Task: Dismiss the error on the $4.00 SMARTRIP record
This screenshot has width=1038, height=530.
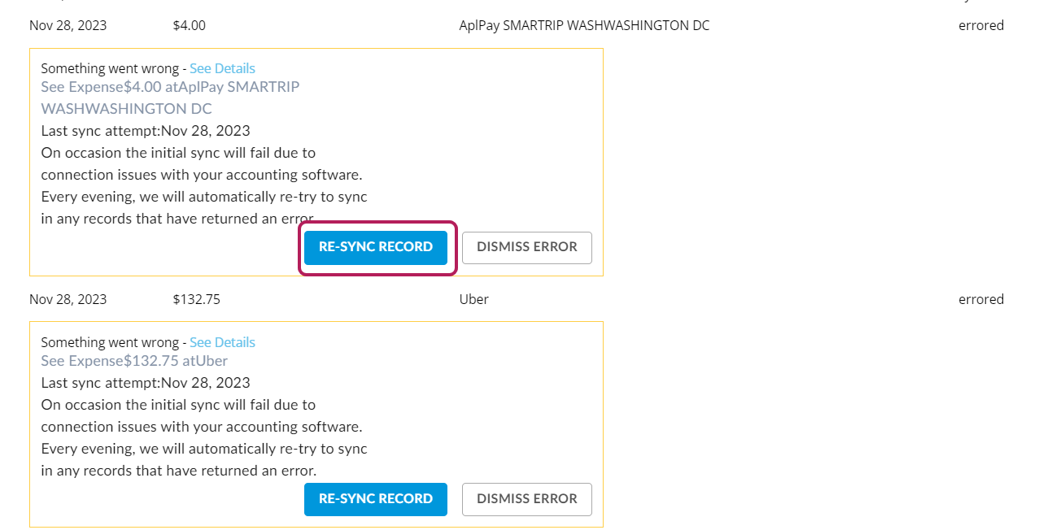Action: [526, 247]
